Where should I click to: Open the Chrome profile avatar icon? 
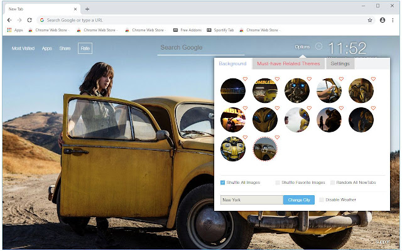tap(383, 20)
